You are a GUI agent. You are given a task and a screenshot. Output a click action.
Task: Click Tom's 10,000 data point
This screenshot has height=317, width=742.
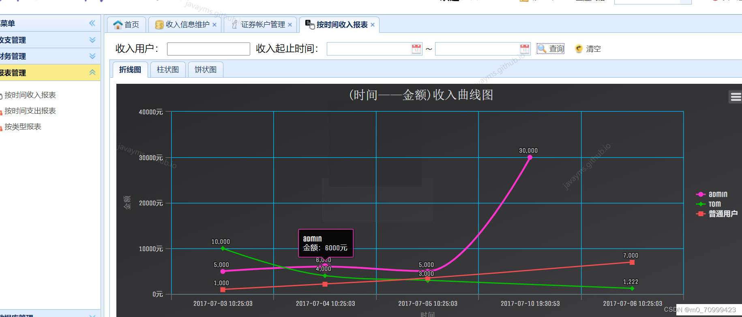223,248
